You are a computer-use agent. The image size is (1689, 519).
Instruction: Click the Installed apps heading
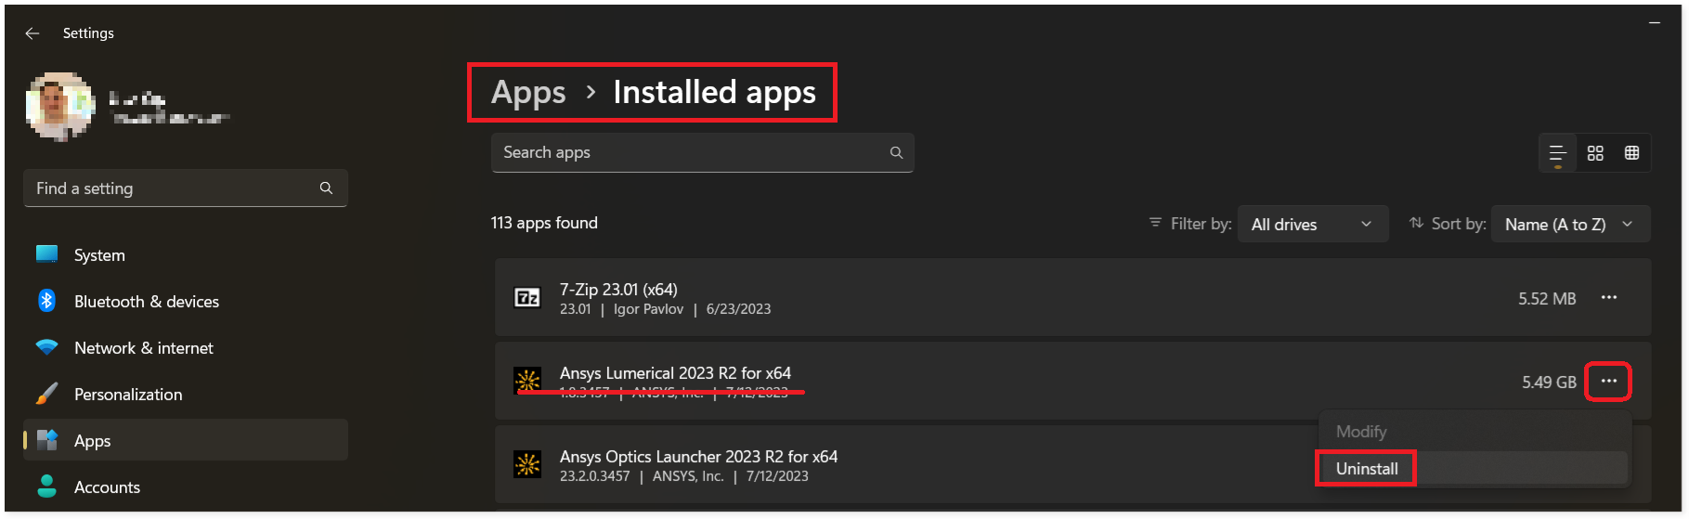coord(714,93)
